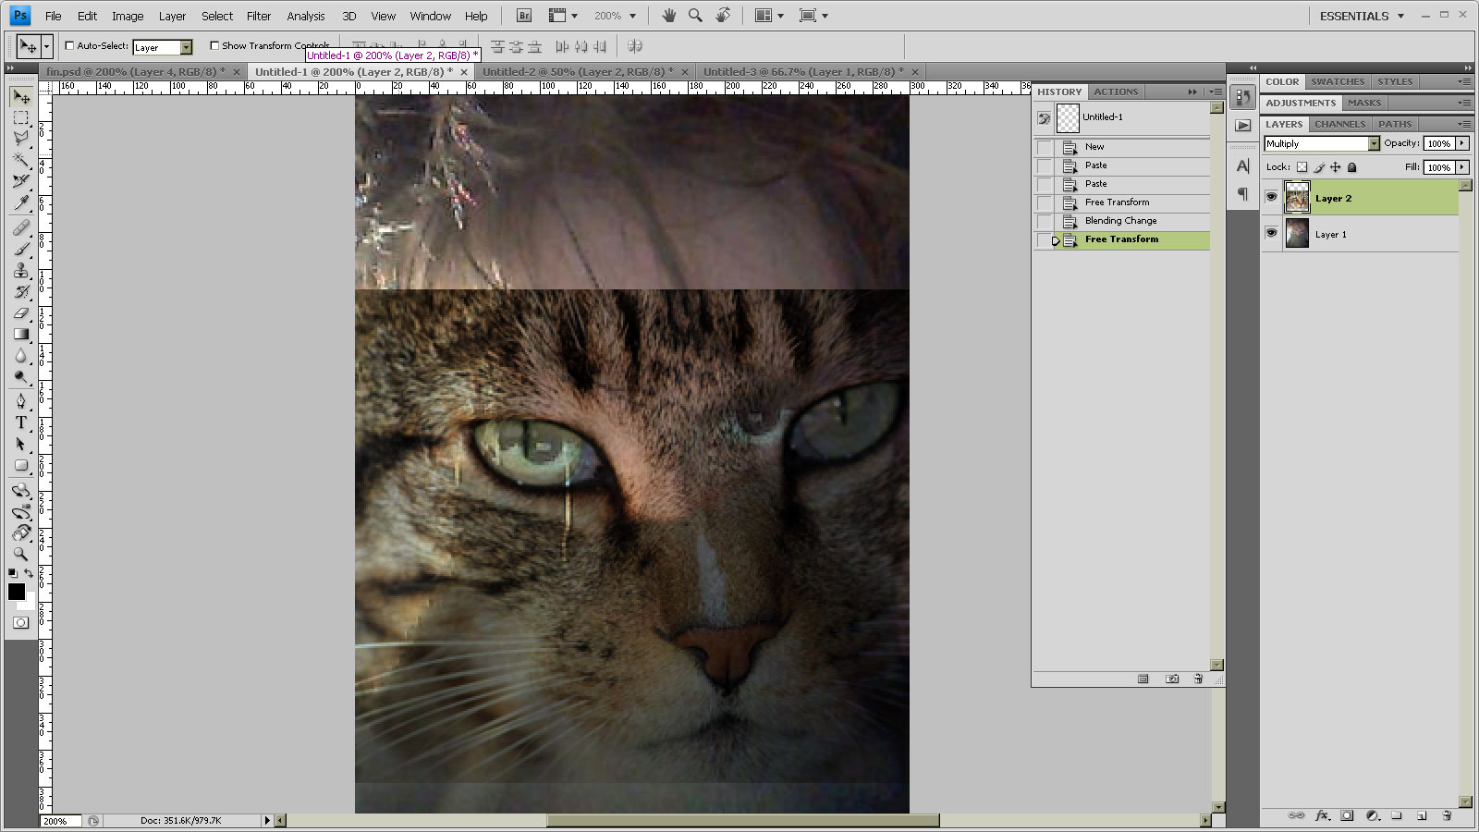The image size is (1479, 832).
Task: Select the Pen tool
Action: click(21, 401)
